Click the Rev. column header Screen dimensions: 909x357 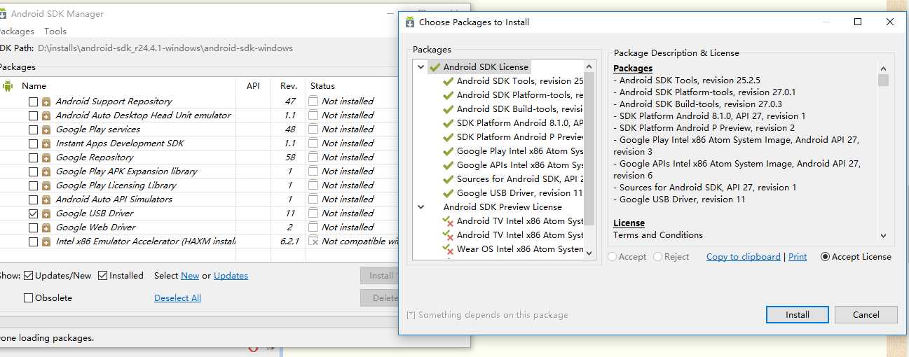(x=289, y=86)
